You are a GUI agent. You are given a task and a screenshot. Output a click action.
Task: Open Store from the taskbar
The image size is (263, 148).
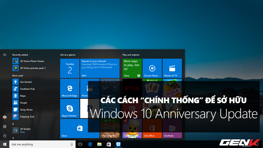(x=108, y=144)
